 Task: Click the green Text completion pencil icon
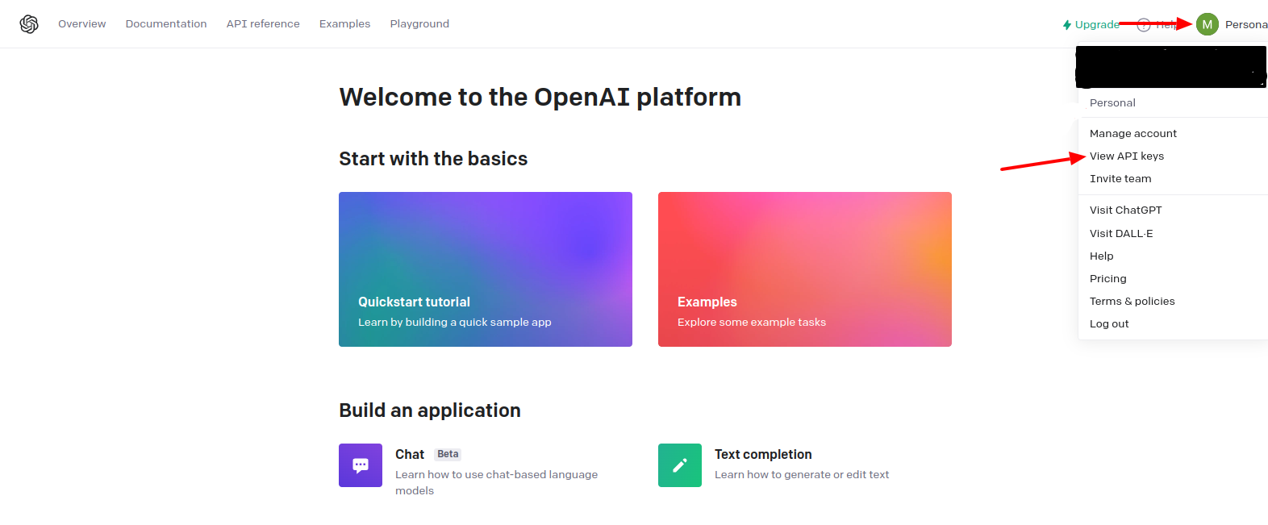click(x=680, y=465)
